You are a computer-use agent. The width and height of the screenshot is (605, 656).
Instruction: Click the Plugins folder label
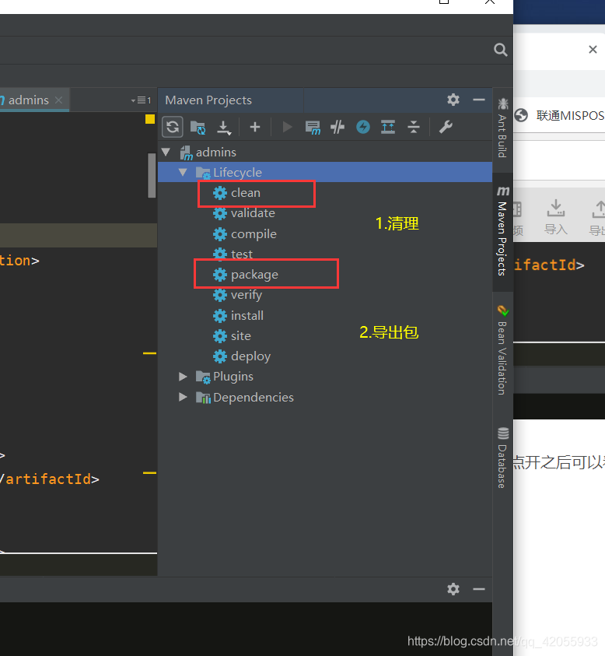click(x=233, y=377)
